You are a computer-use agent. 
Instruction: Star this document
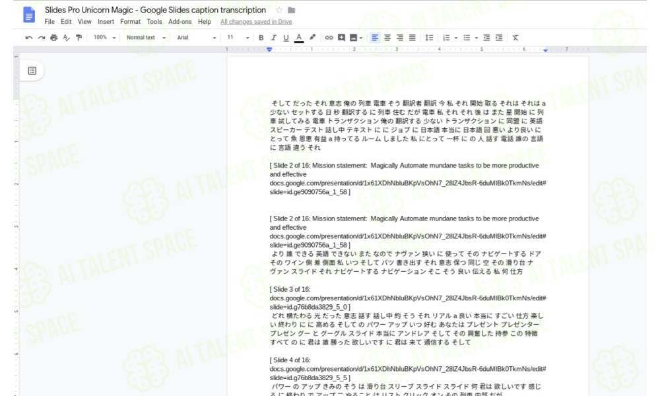tap(279, 10)
